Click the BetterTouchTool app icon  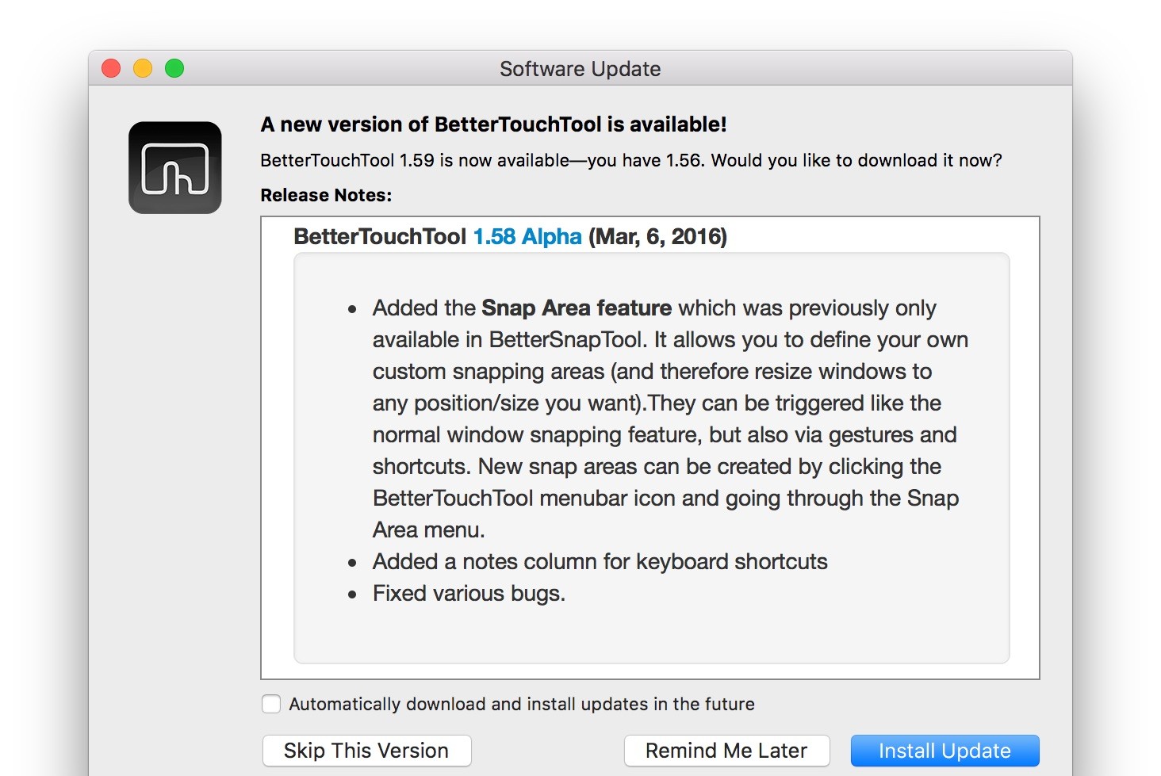tap(175, 168)
